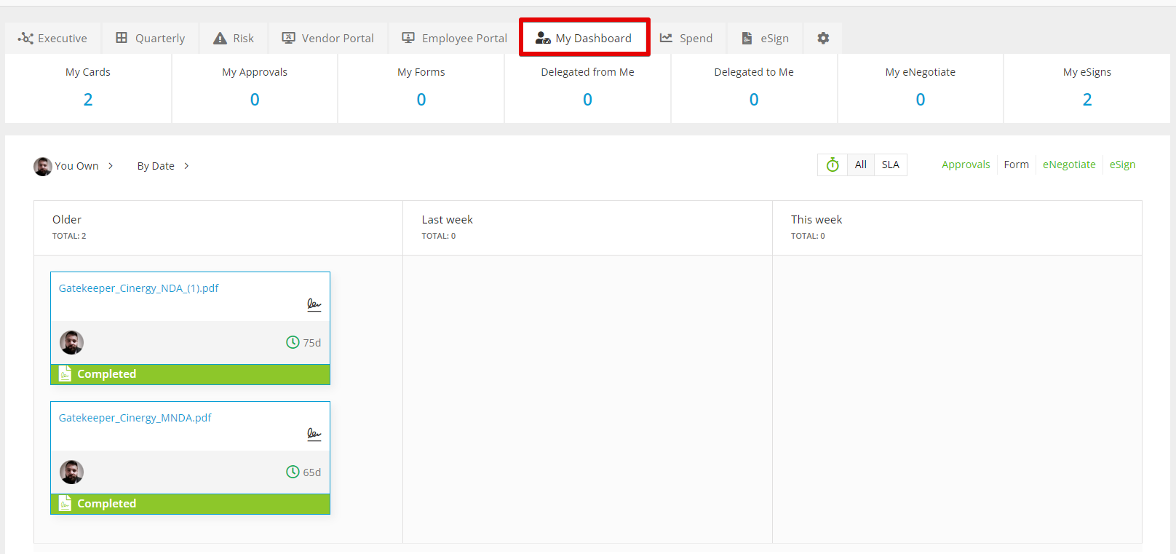Switch to the Executive tab
The image size is (1176, 554).
(x=52, y=38)
